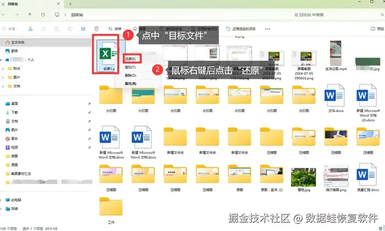The height and width of the screenshot is (231, 385).
Task: Click the Paste toolbar icon
Action: [57, 29]
